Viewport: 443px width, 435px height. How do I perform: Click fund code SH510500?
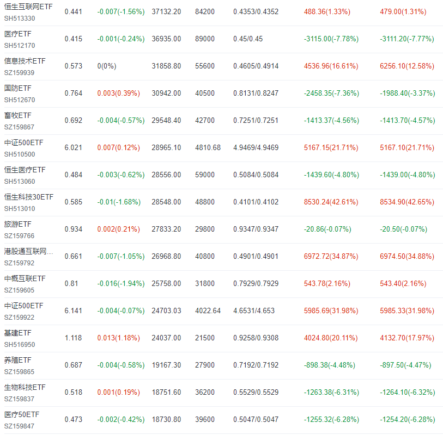pyautogui.click(x=20, y=154)
